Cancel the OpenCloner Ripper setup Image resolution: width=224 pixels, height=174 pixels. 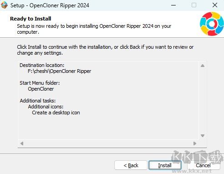203,165
